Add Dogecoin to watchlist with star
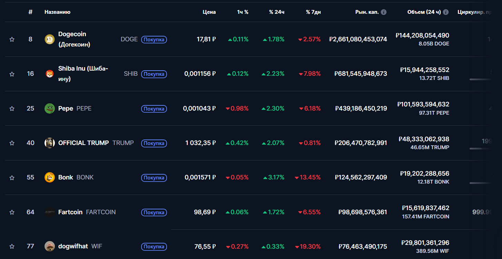The height and width of the screenshot is (259, 502). click(12, 39)
